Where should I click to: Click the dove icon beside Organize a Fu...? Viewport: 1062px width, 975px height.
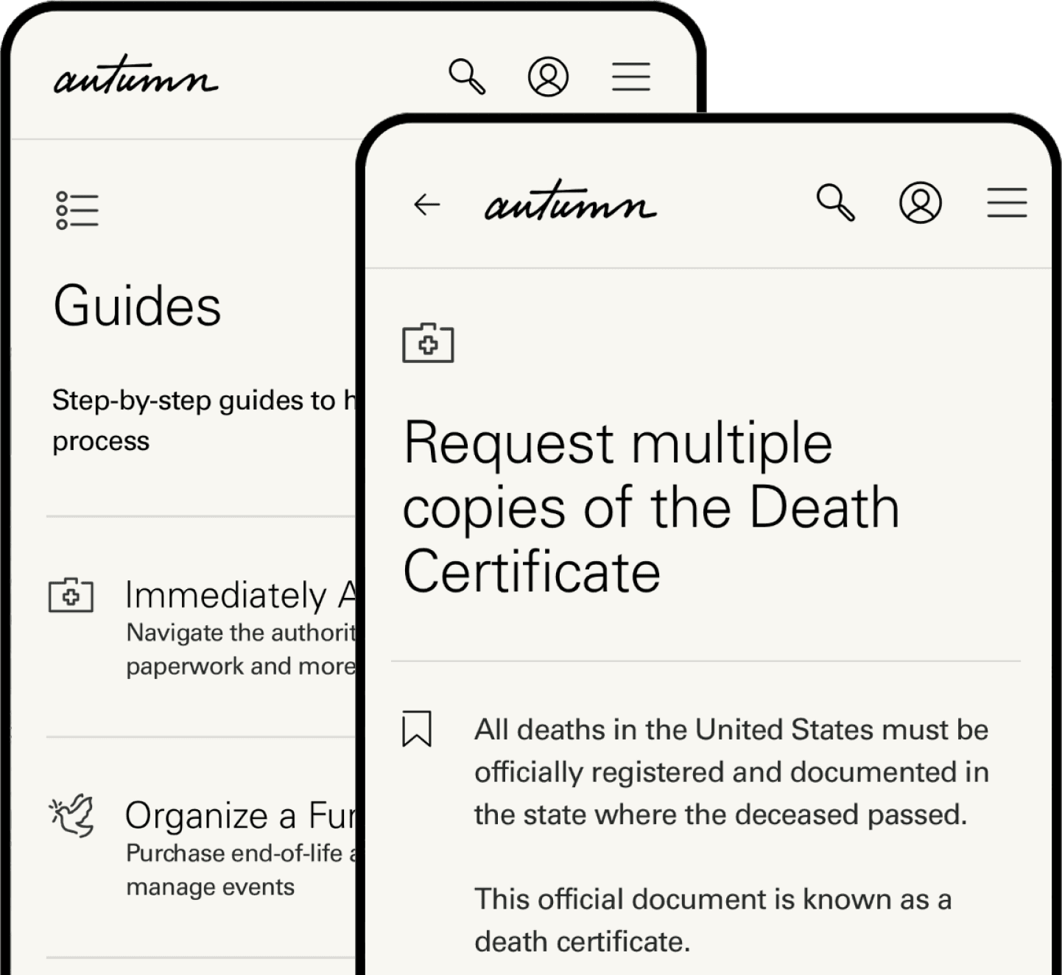click(x=71, y=815)
